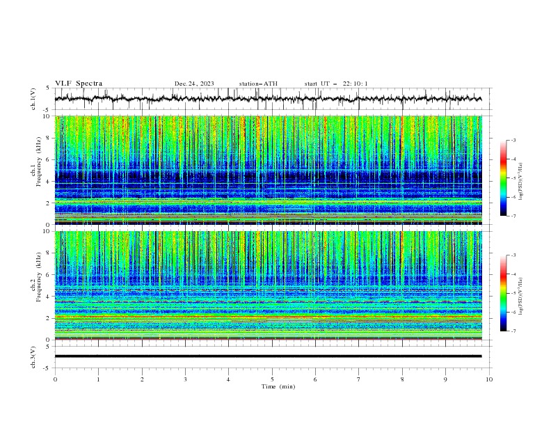Image resolution: width=551 pixels, height=426 pixels.
Task: Click the lower color scale bar
Action: [503, 293]
